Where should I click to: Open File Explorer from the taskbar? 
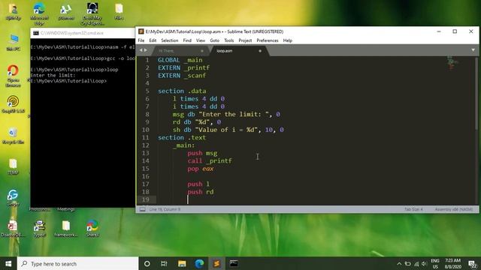click(182, 263)
